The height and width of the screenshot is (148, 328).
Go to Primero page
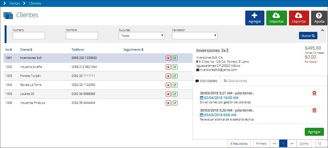tap(261, 144)
